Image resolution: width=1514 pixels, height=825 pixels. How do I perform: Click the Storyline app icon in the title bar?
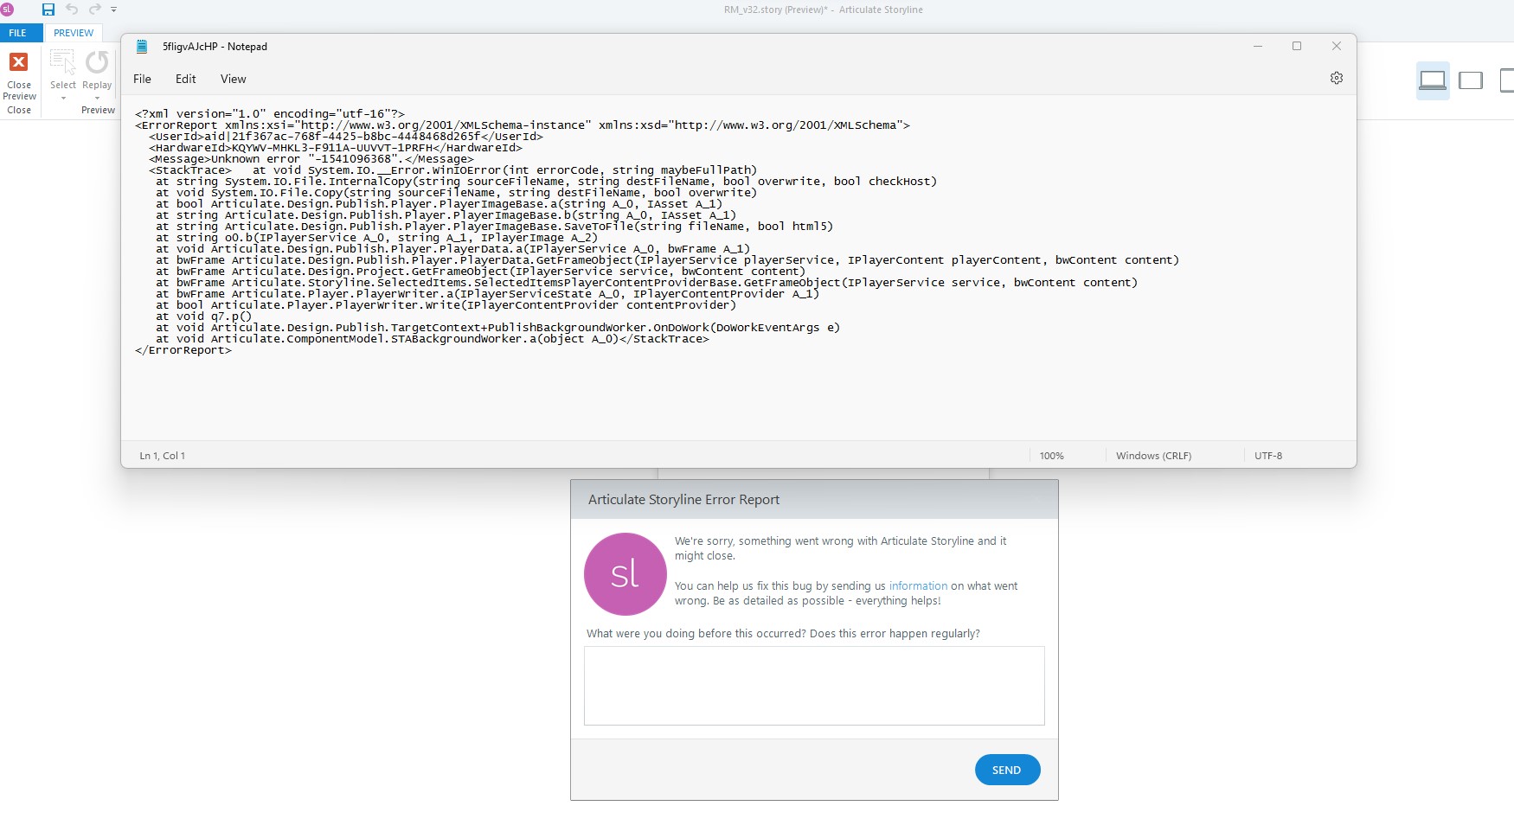[7, 10]
